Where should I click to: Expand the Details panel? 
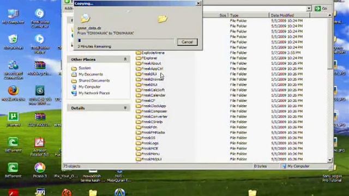pyautogui.click(x=125, y=108)
